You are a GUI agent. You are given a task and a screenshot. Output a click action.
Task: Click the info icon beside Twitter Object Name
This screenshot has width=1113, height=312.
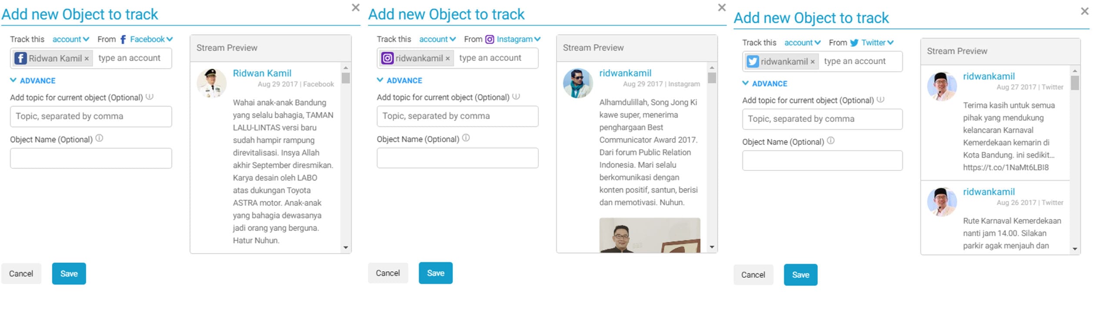click(x=830, y=141)
